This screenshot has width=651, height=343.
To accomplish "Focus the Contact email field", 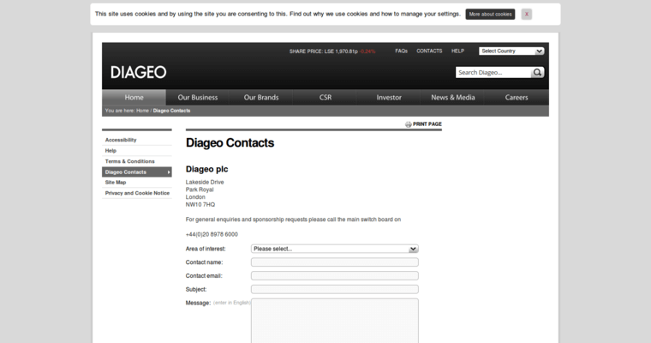I will (x=334, y=276).
